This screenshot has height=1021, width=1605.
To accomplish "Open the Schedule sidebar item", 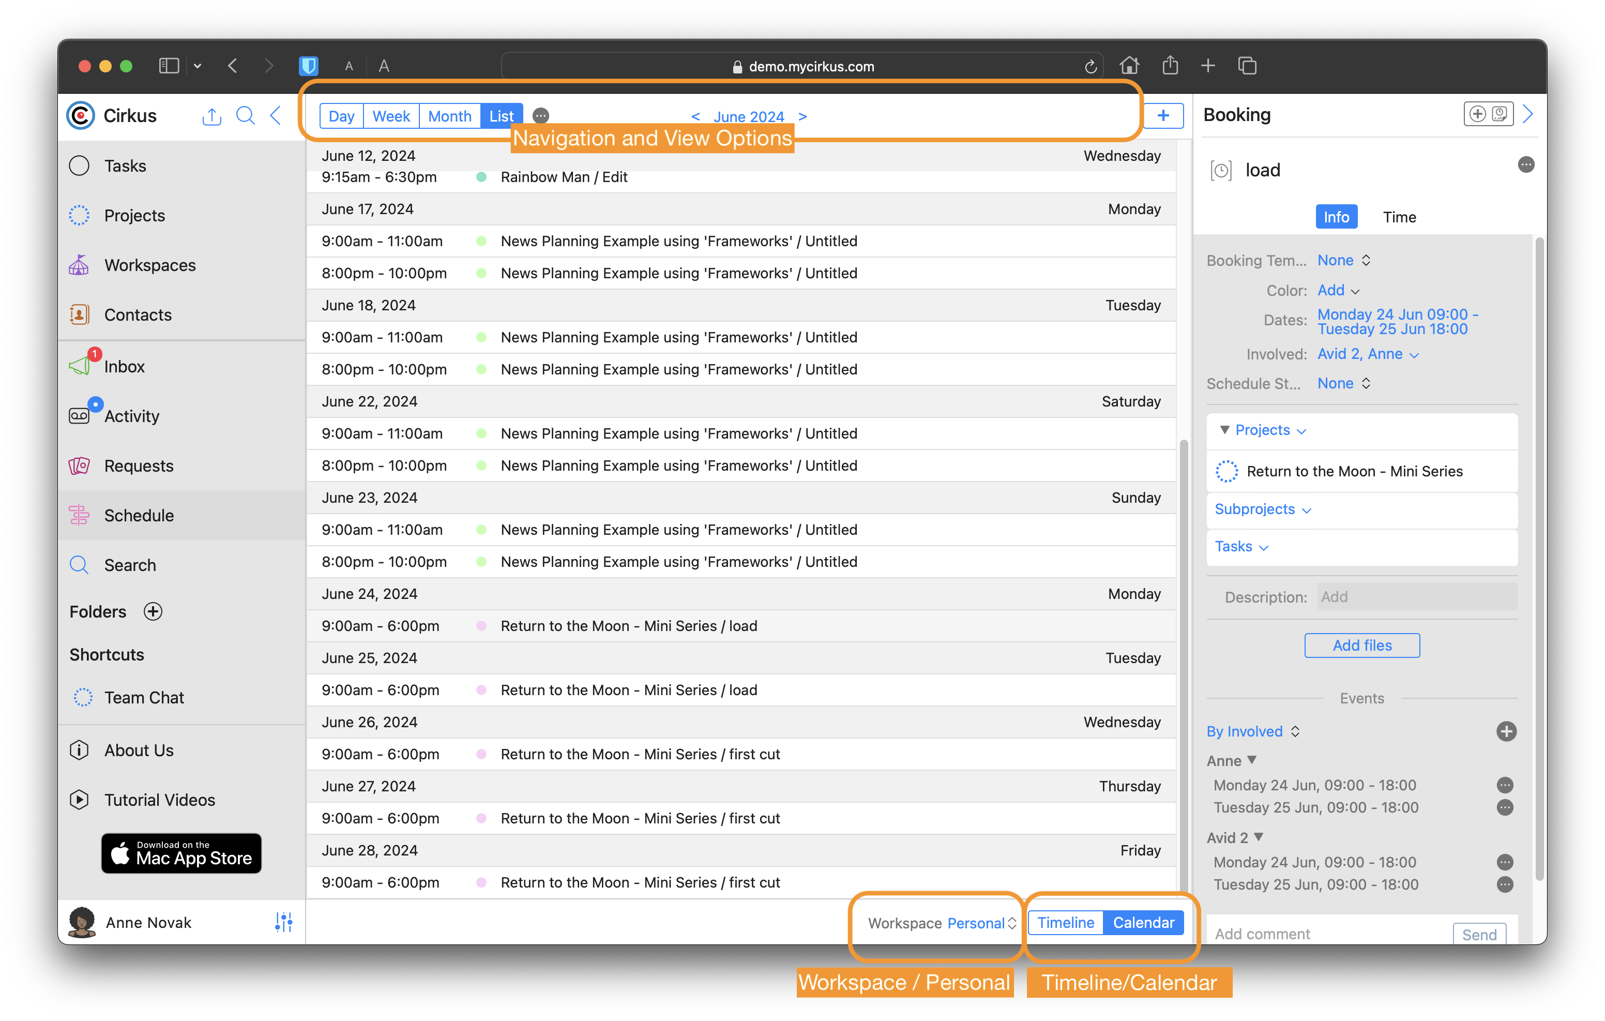I will 139,515.
